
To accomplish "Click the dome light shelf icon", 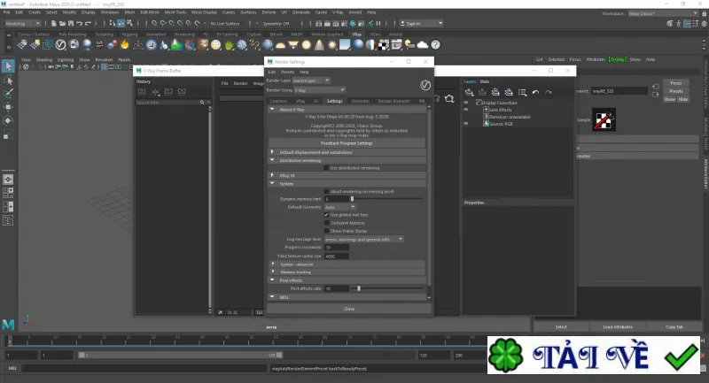I will (x=280, y=44).
